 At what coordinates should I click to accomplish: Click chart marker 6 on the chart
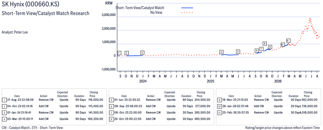257,51
